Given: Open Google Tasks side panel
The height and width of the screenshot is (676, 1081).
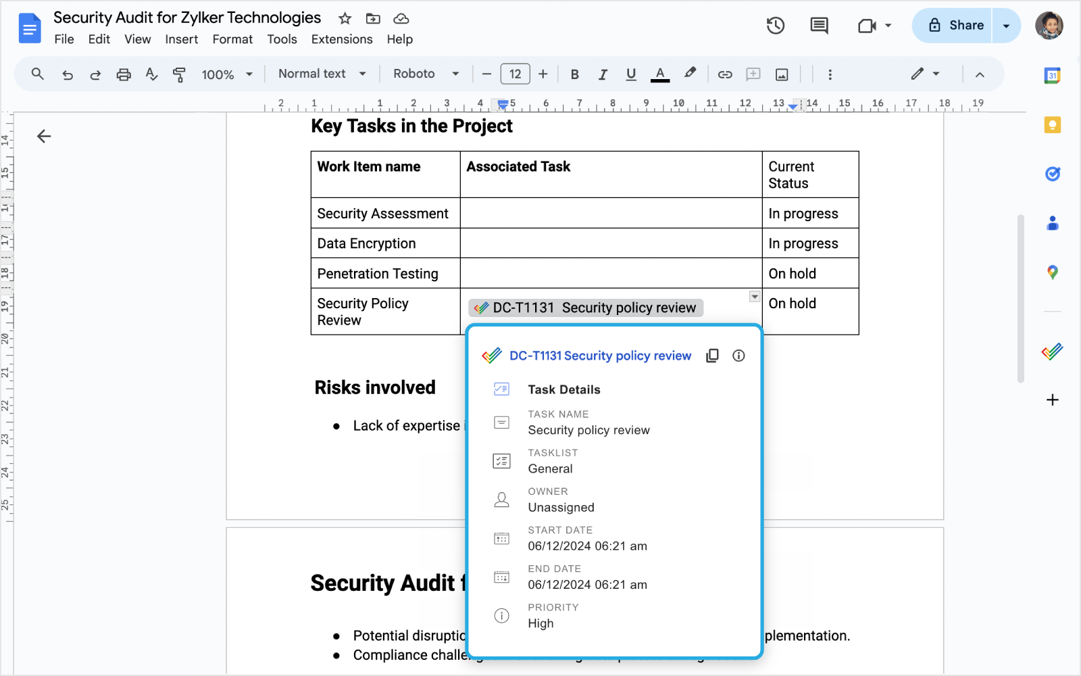Looking at the screenshot, I should pos(1052,174).
